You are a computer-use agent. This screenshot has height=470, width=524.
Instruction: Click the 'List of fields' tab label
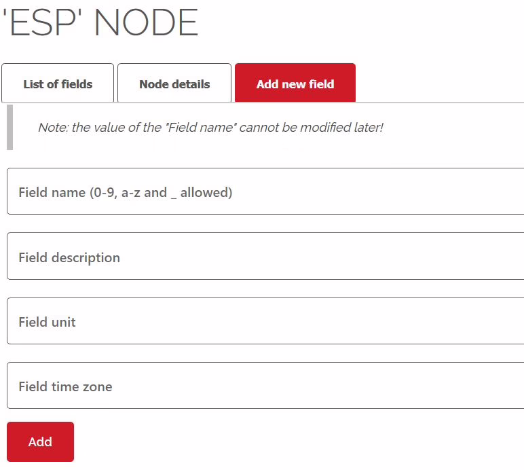(x=58, y=84)
